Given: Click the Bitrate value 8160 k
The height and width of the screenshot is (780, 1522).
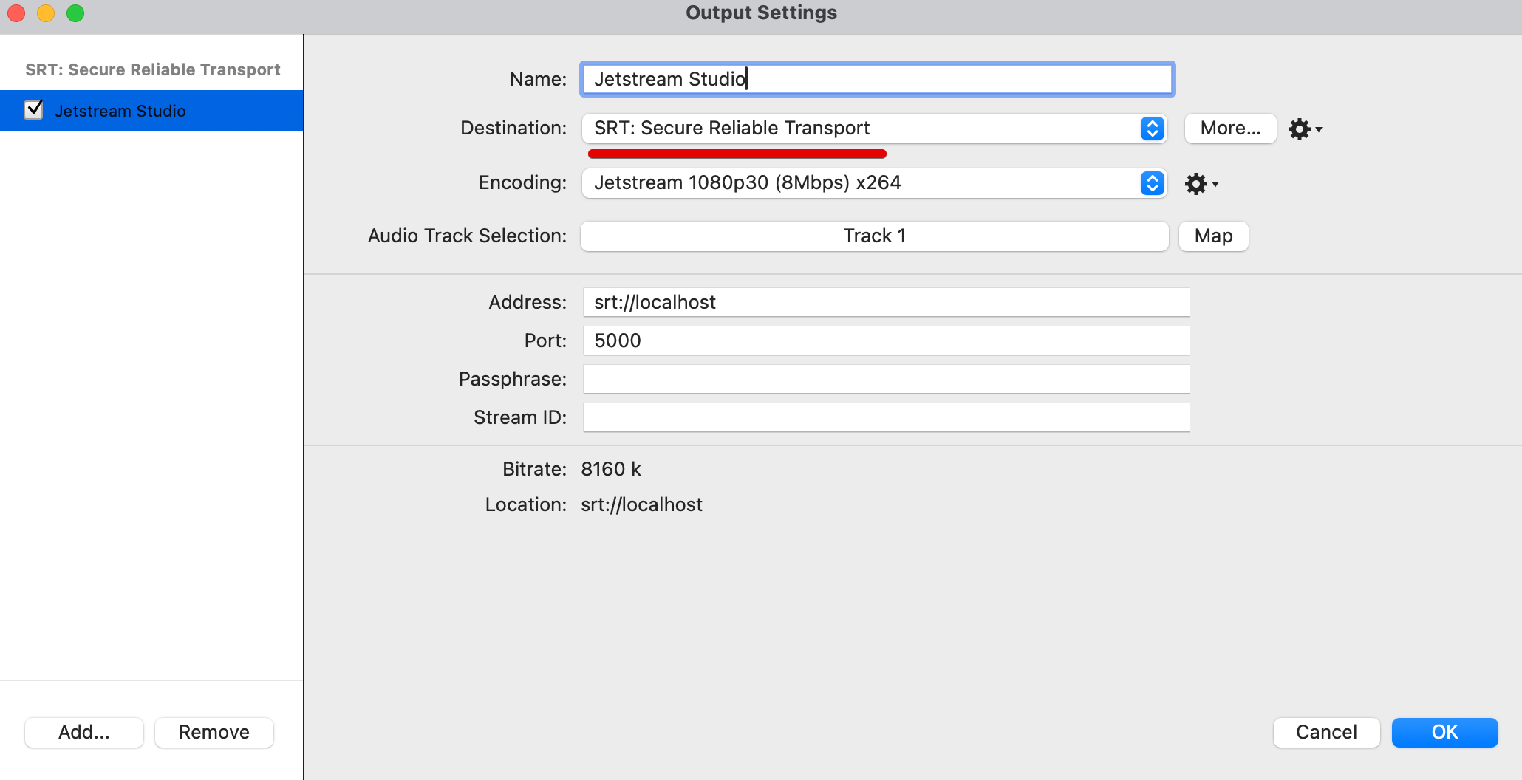Looking at the screenshot, I should pyautogui.click(x=611, y=469).
